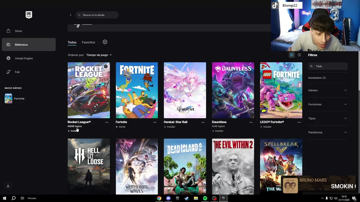Open Dauntless options (three dots)
The image size is (360, 202).
[251, 122]
